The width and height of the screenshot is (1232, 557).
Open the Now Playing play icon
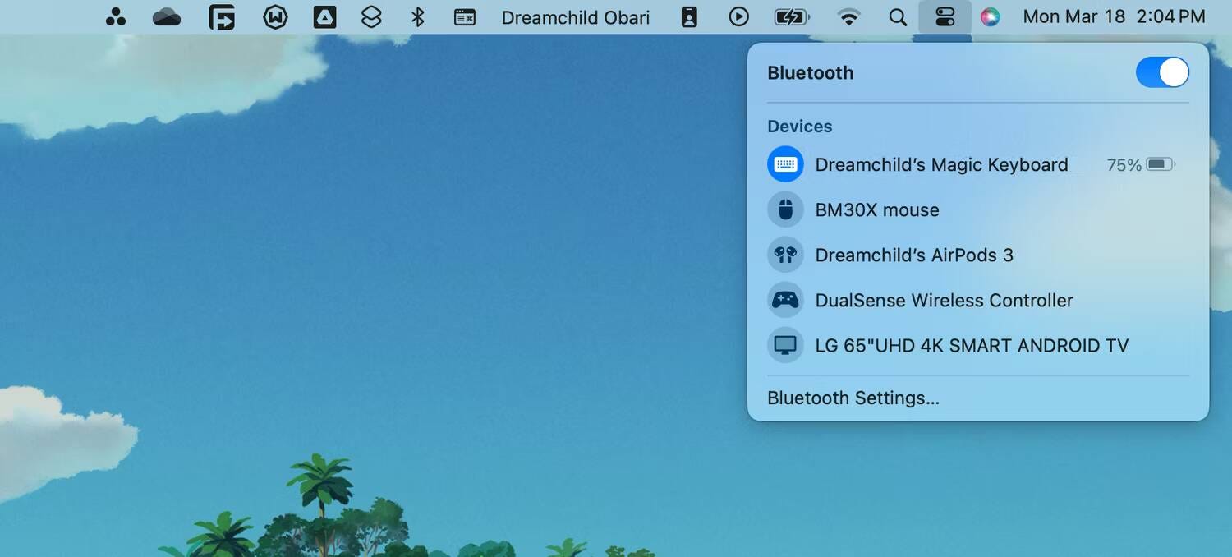738,16
